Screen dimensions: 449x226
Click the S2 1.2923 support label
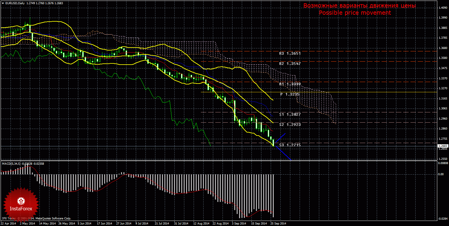pyautogui.click(x=290, y=124)
